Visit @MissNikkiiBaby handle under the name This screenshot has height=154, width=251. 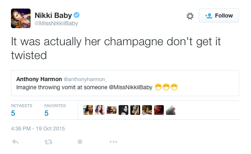pos(56,23)
